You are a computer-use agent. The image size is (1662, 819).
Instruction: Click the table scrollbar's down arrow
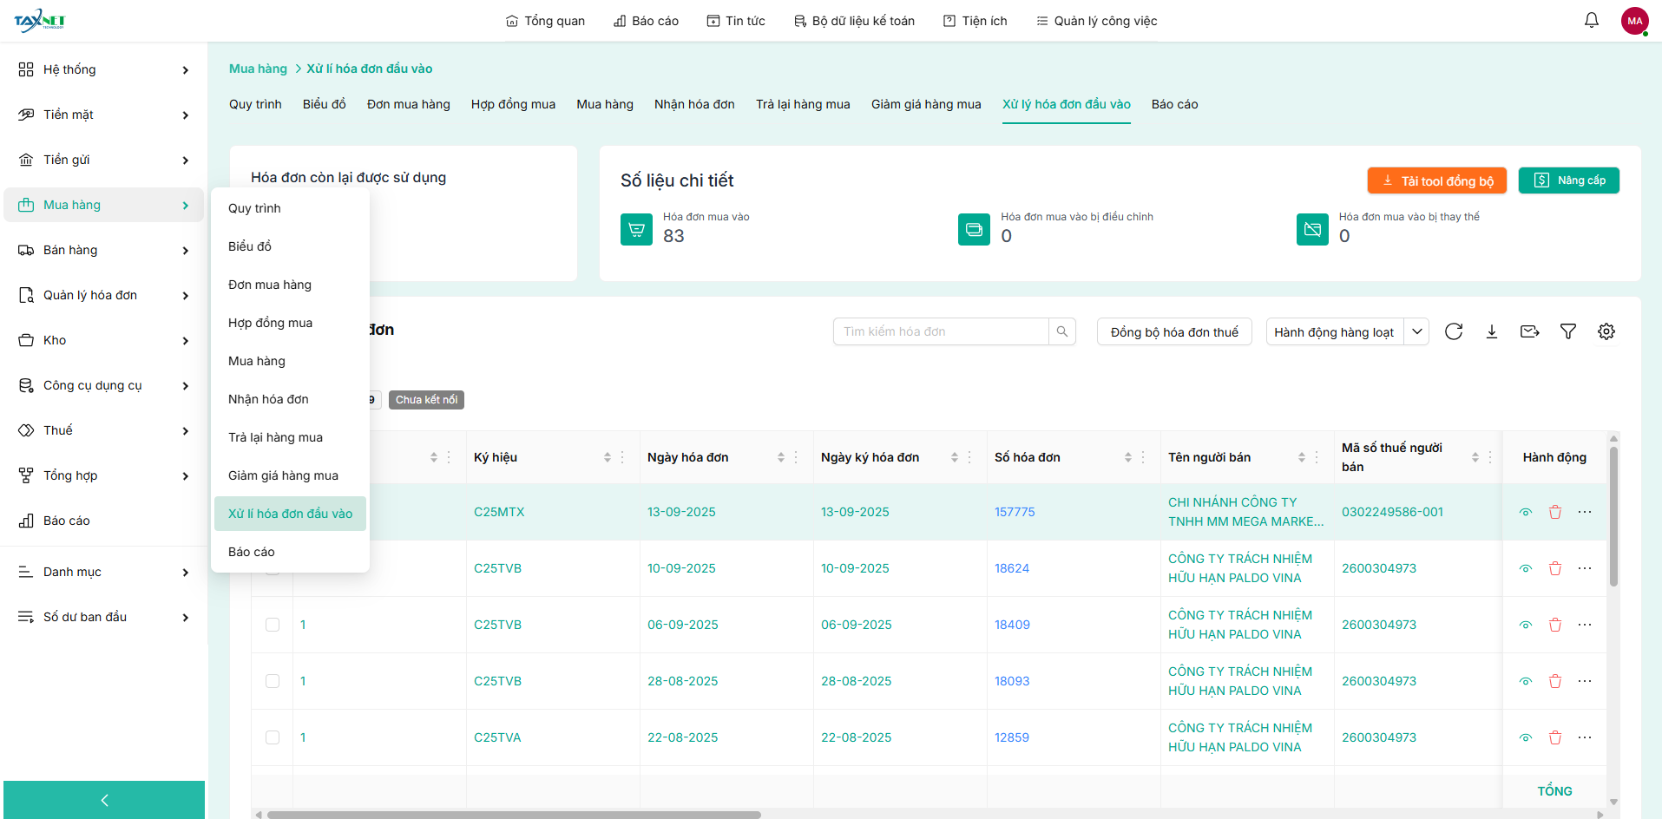(x=1613, y=802)
